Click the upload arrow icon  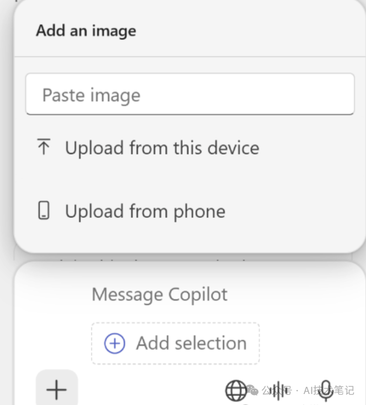click(x=44, y=147)
